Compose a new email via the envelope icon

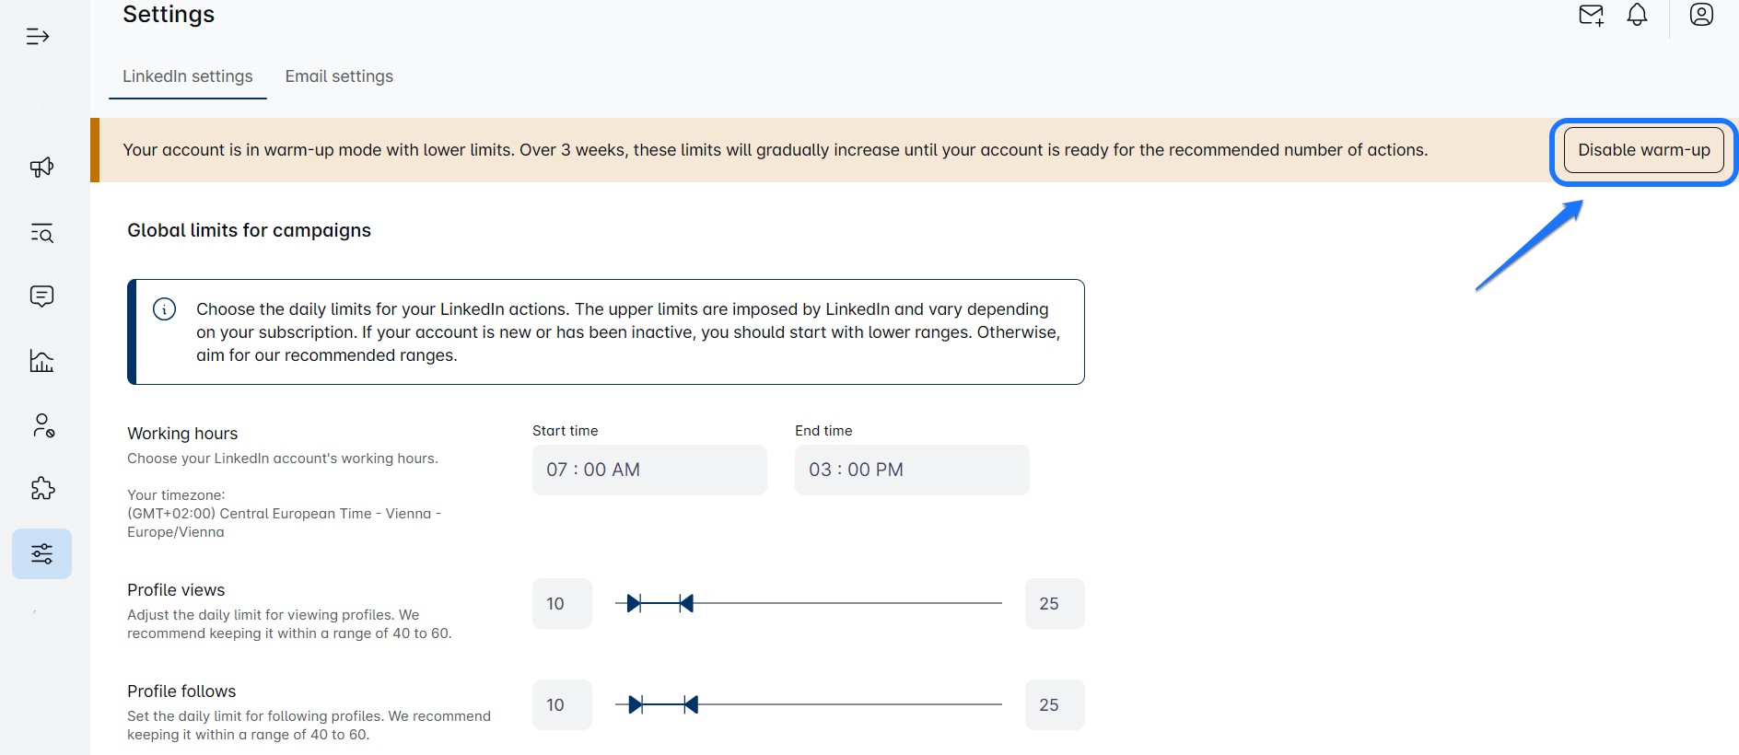1591,16
